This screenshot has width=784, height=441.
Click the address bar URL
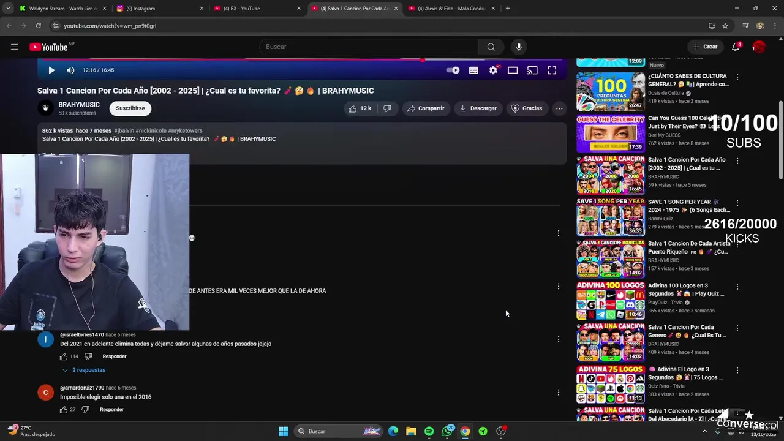pos(110,26)
